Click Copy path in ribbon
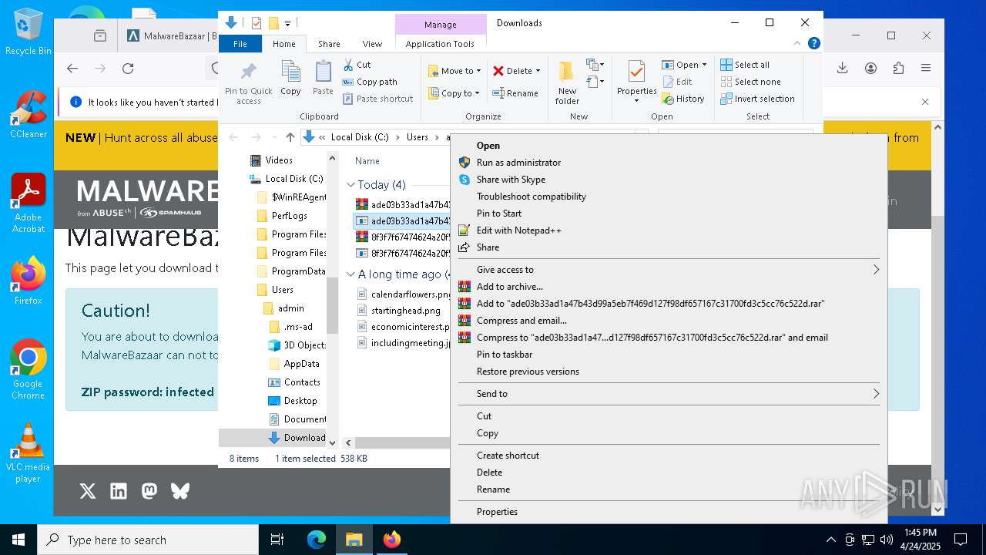 [370, 82]
